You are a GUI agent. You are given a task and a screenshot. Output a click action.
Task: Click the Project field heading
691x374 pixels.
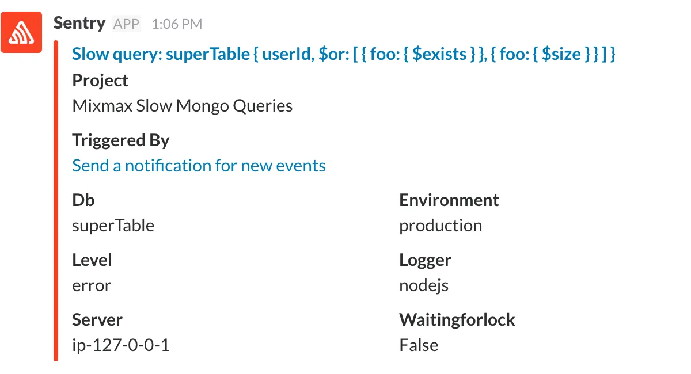click(100, 81)
